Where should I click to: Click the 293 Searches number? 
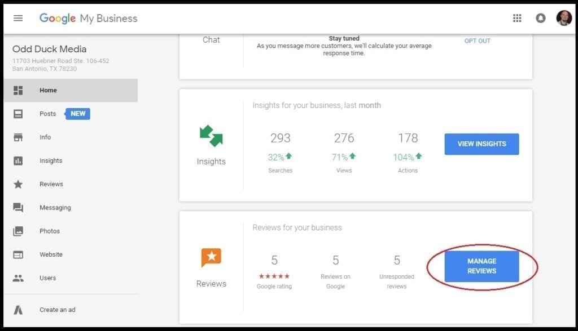(x=280, y=138)
